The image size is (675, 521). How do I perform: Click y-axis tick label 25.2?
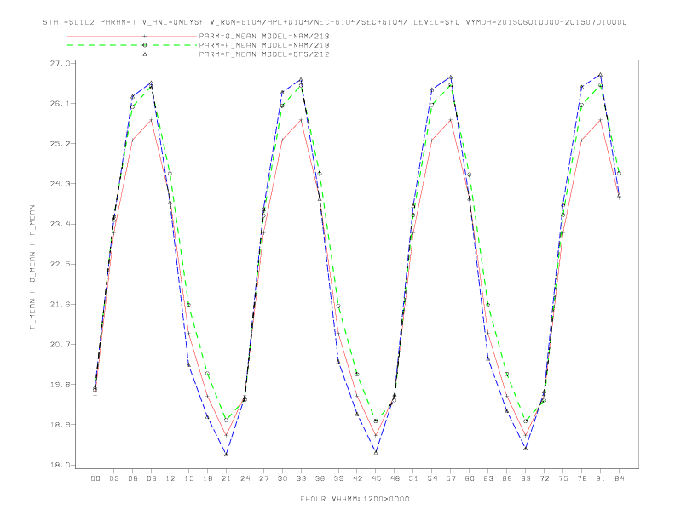point(60,144)
